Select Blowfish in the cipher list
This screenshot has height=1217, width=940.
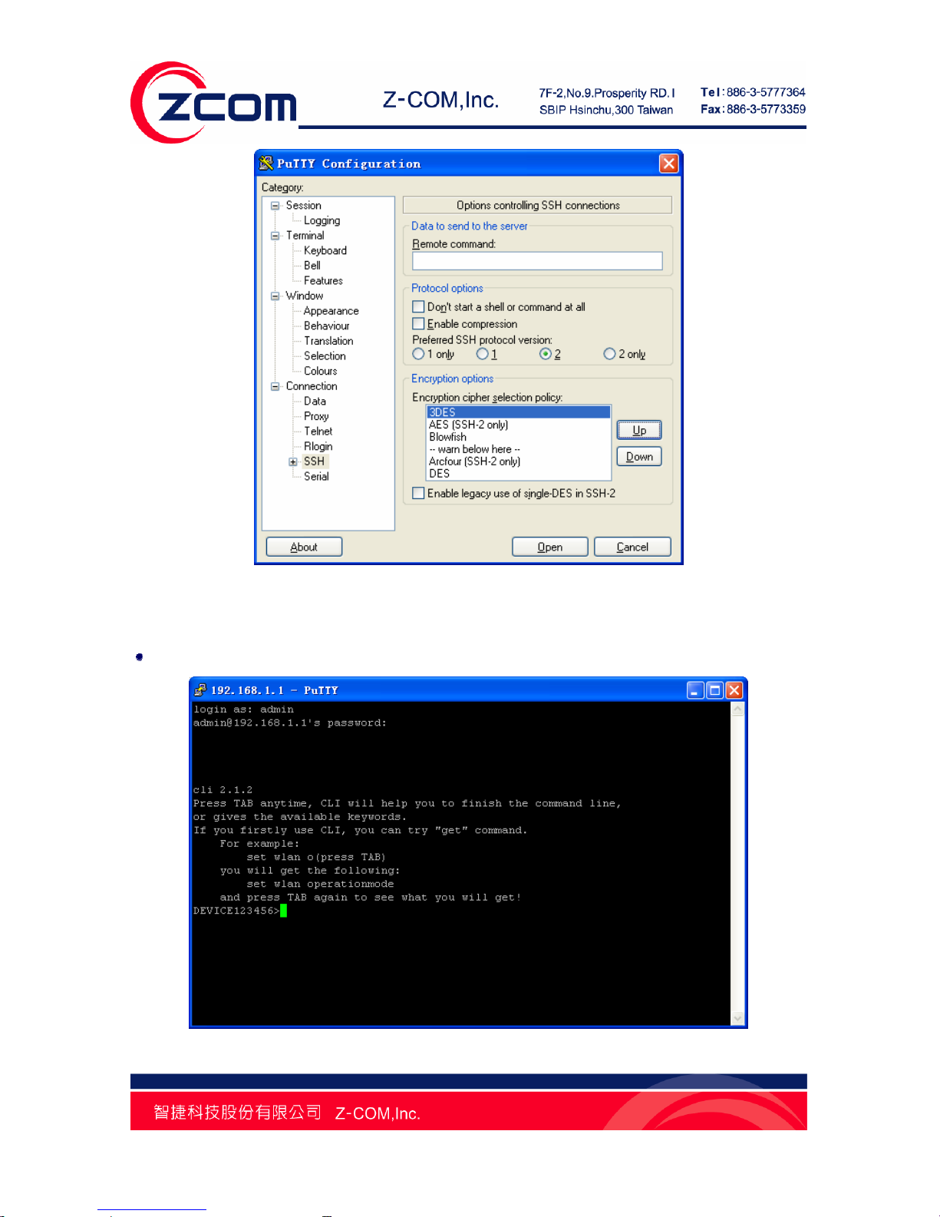519,437
